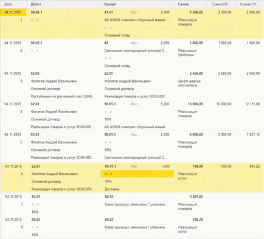Screen dimensions: 264x239
Task: Select Налог (взносы) credit cell in row 7
Action: pyautogui.click(x=135, y=204)
